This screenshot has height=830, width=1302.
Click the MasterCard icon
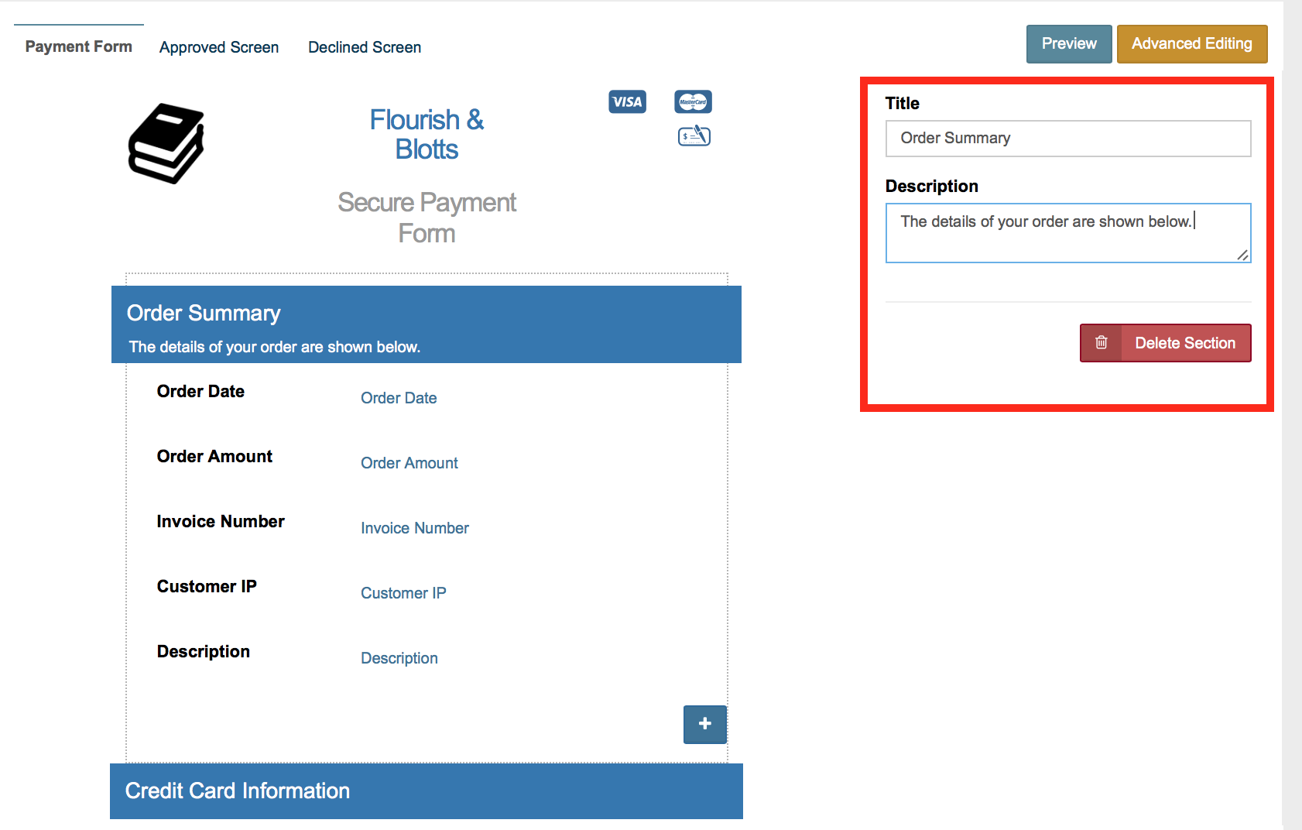tap(693, 102)
